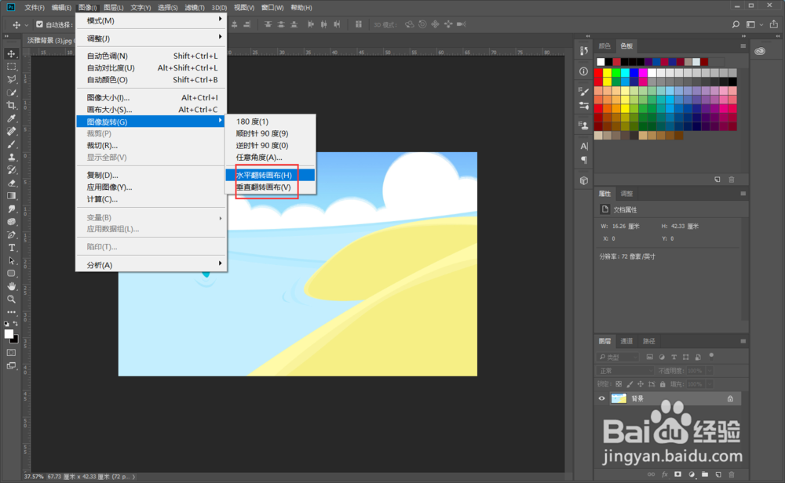
Task: Open the Properties panel options menu
Action: point(743,194)
